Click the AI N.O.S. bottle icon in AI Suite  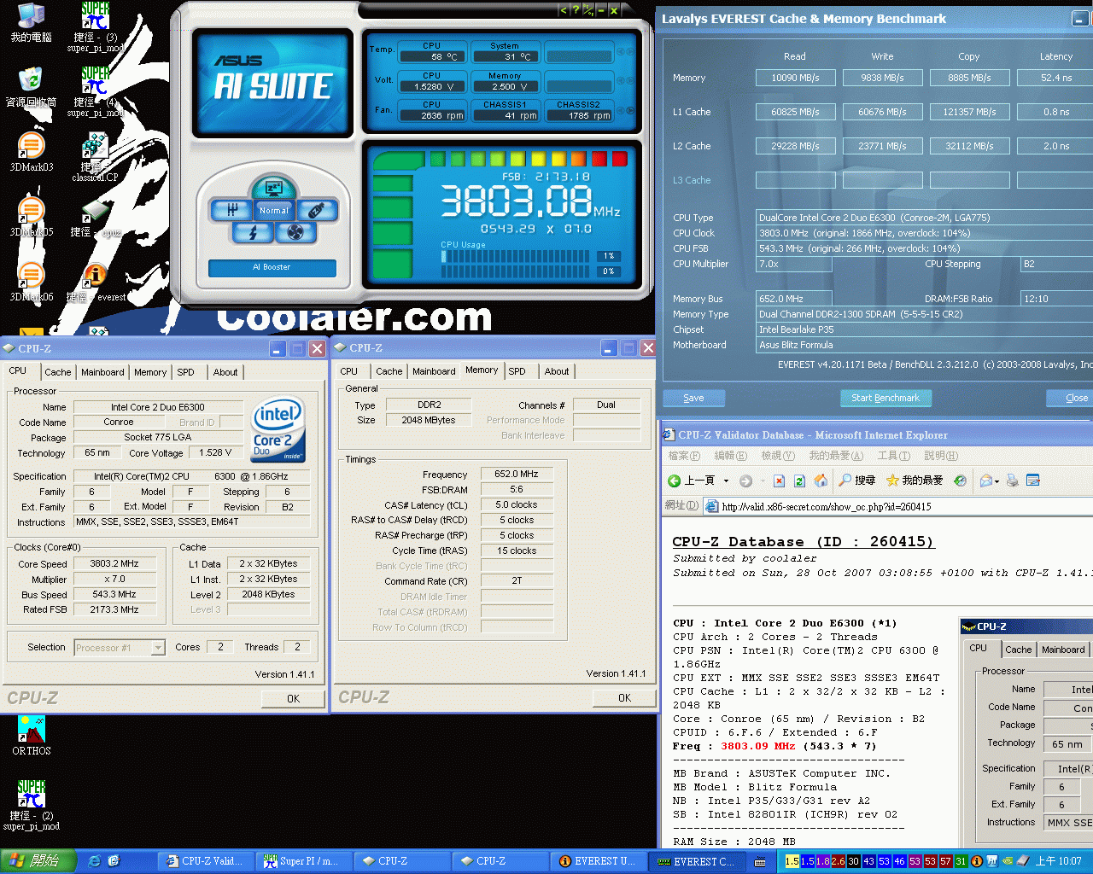(x=315, y=209)
